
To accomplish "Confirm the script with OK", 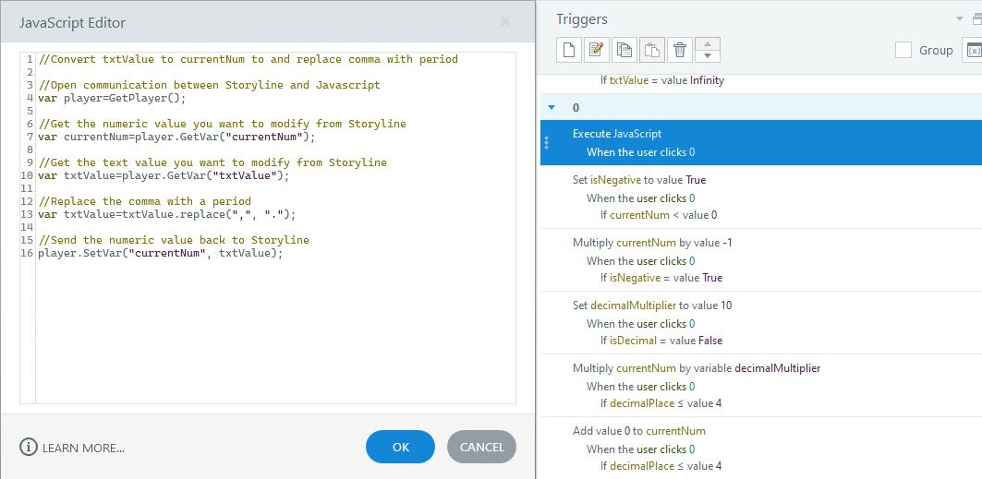I will [400, 447].
